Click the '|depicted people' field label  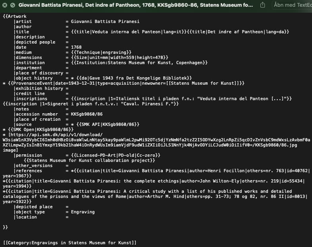pos(35,42)
